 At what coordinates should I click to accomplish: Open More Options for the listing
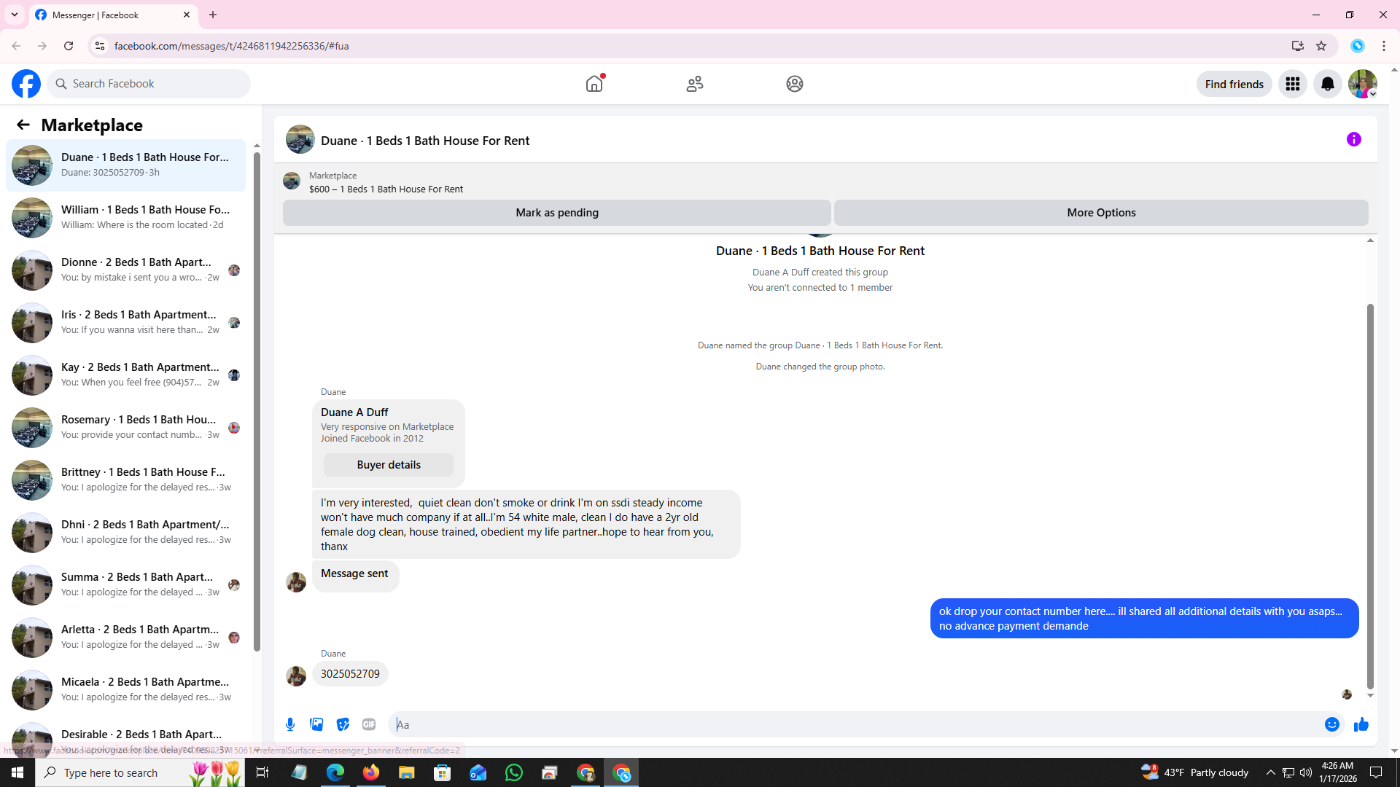click(x=1100, y=213)
